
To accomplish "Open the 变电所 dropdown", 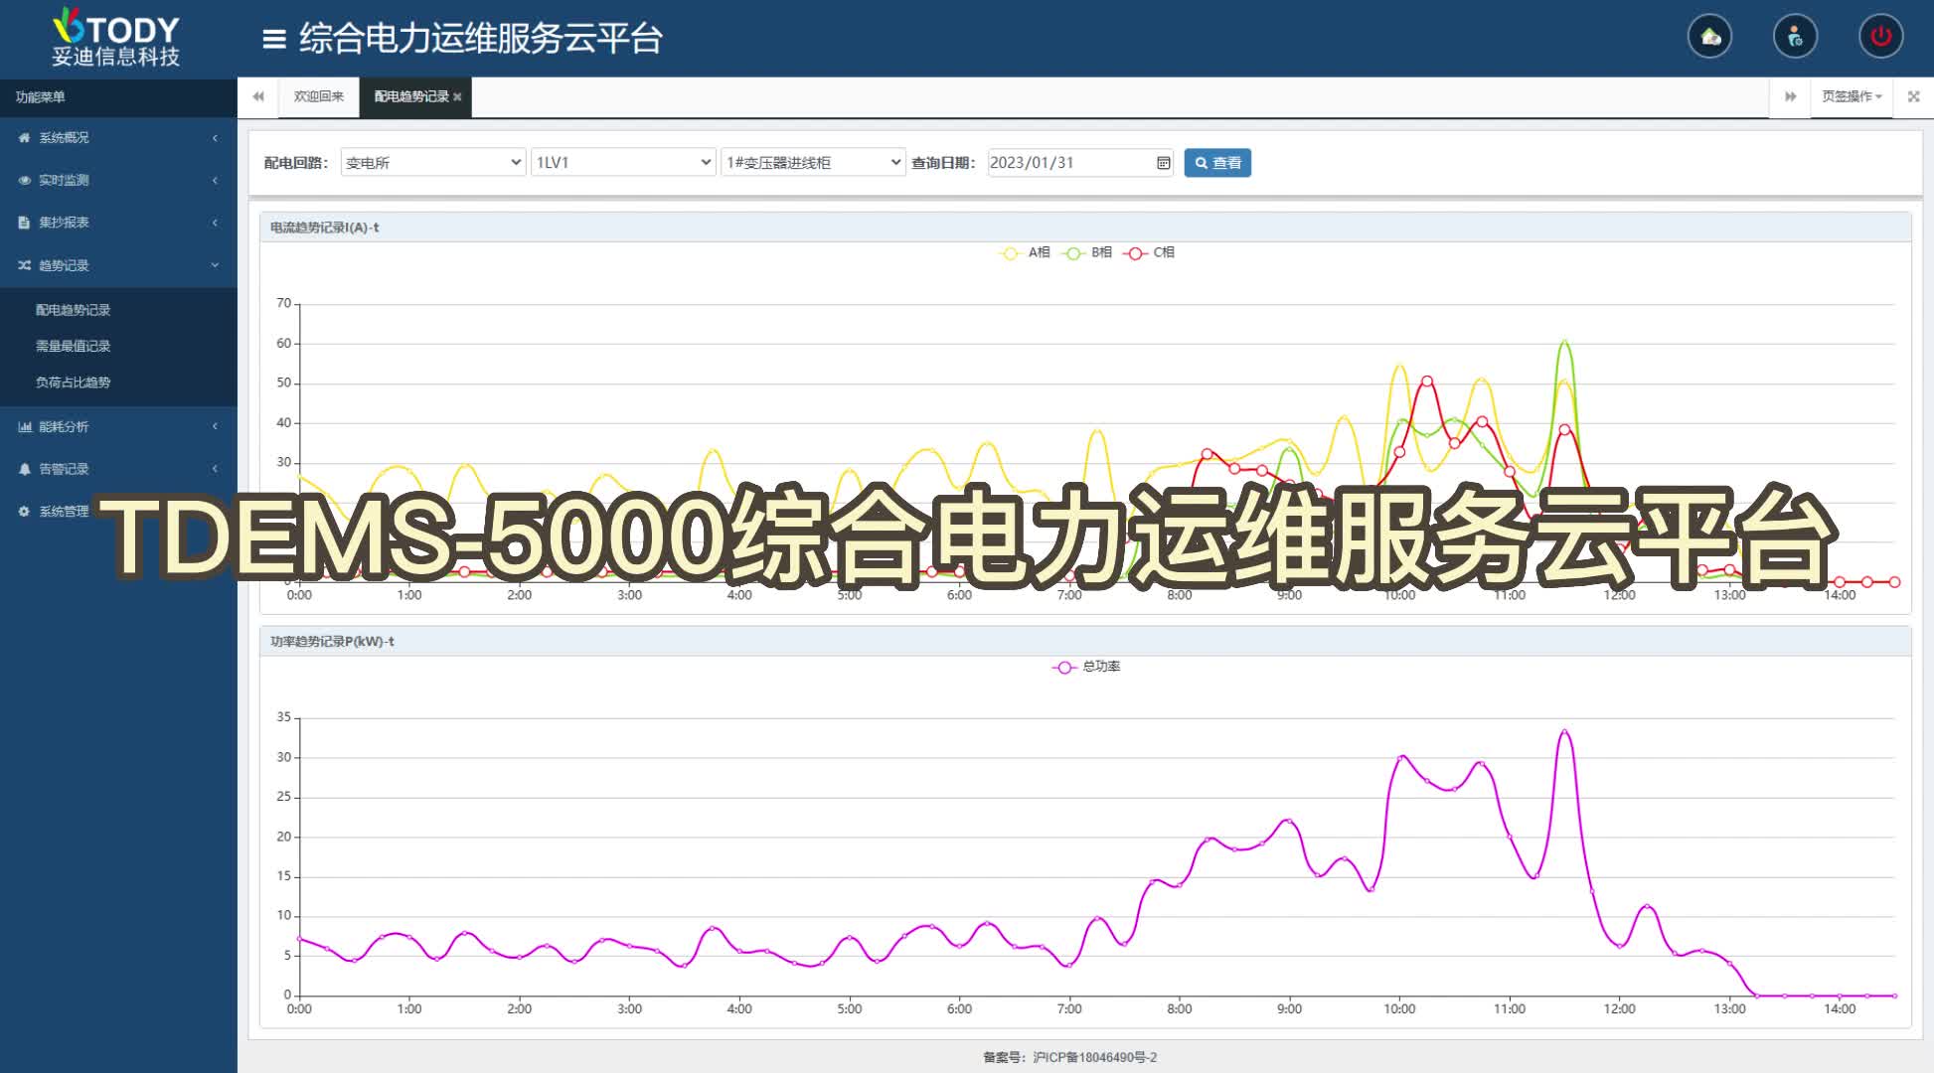I will click(x=432, y=163).
